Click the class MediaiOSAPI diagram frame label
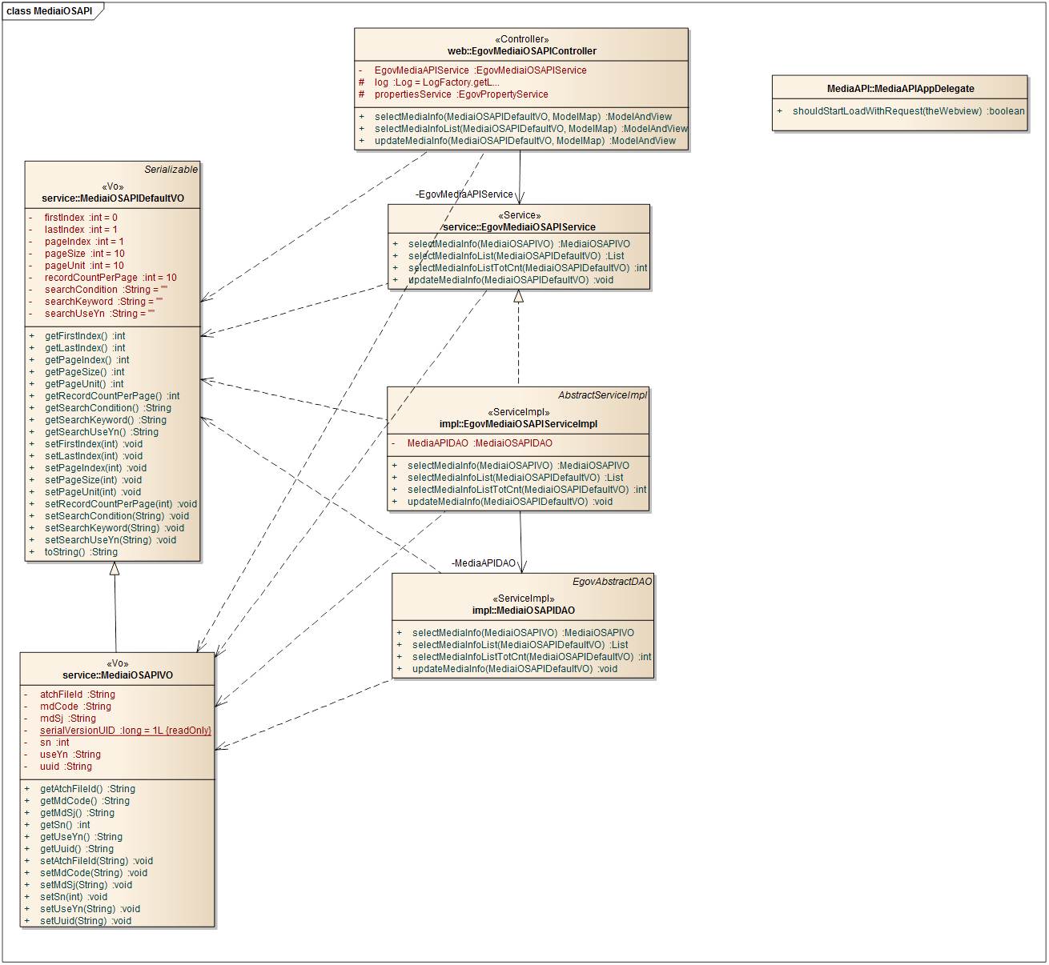1049x965 pixels. (50, 11)
